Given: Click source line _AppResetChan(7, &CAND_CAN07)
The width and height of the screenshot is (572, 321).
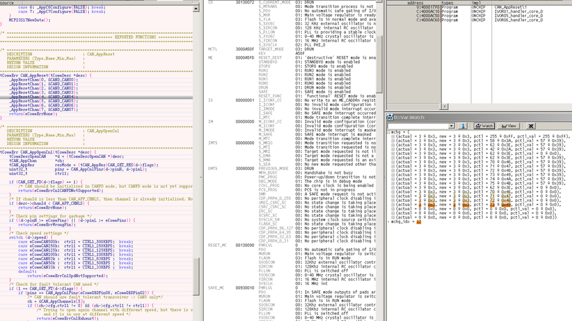Looking at the screenshot, I should click(44, 110).
